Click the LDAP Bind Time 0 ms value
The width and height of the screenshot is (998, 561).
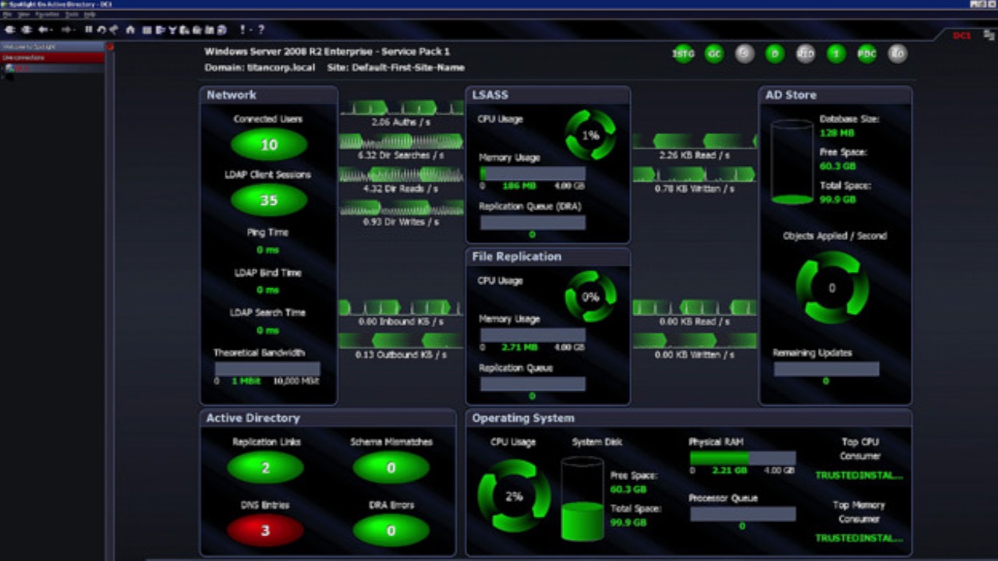267,290
